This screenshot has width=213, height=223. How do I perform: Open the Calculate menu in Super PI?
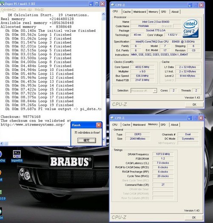pos(8,9)
